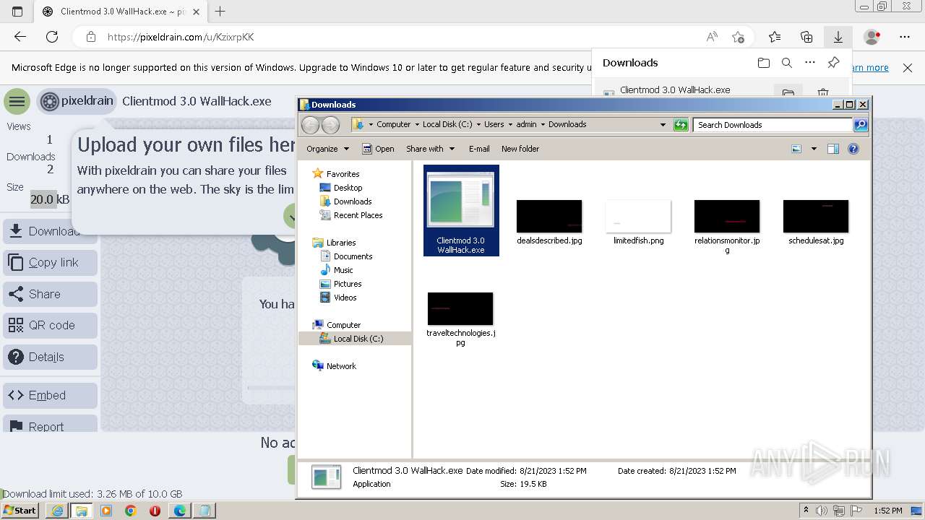Select Recent Places in navigation pane
This screenshot has height=520, width=925.
[358, 215]
